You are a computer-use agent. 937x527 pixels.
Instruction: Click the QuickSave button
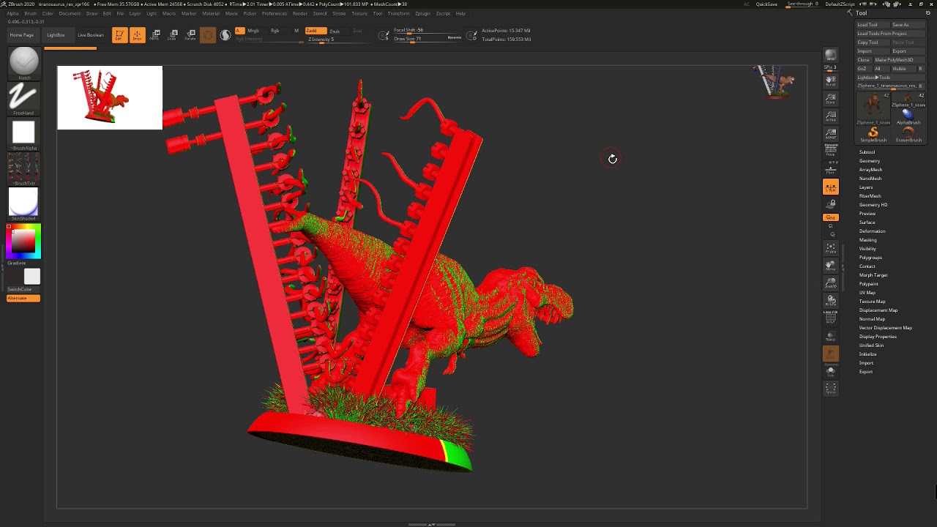click(x=766, y=4)
